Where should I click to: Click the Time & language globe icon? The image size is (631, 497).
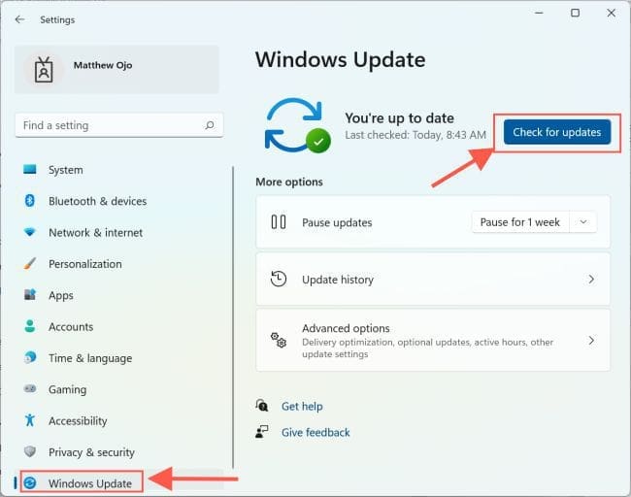click(29, 358)
